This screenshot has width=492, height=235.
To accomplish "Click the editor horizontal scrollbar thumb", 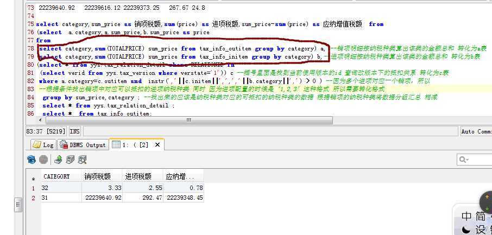I will 189,120.
